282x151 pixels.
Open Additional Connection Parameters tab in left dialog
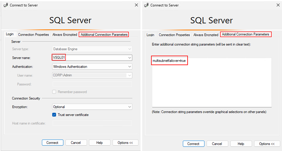tap(104, 34)
